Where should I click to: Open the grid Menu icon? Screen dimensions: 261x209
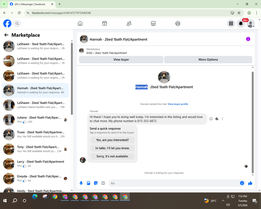point(231,24)
